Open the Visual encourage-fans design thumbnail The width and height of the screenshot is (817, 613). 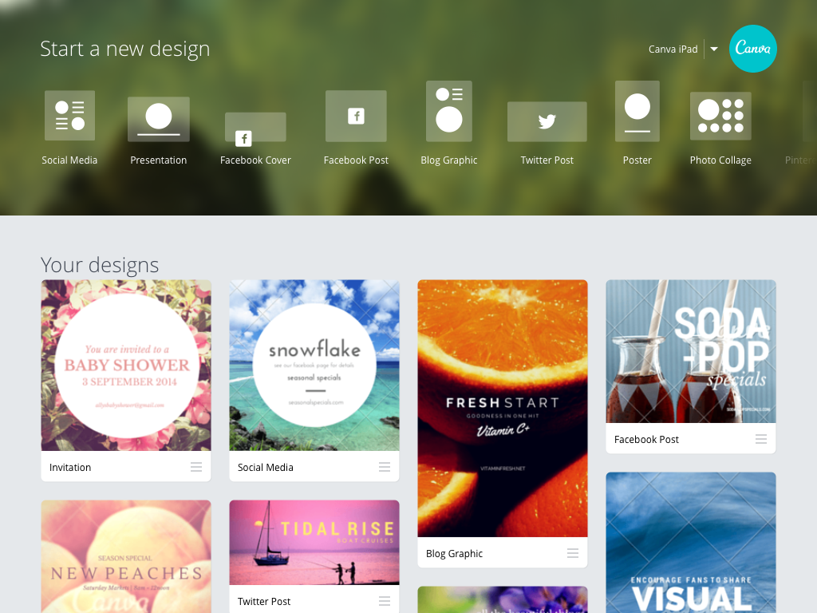coord(690,543)
